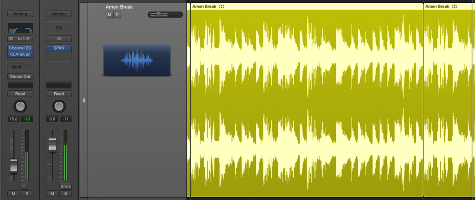Image resolution: width=475 pixels, height=200 pixels.
Task: Mute the Amen Break track in header
Action: pos(109,15)
